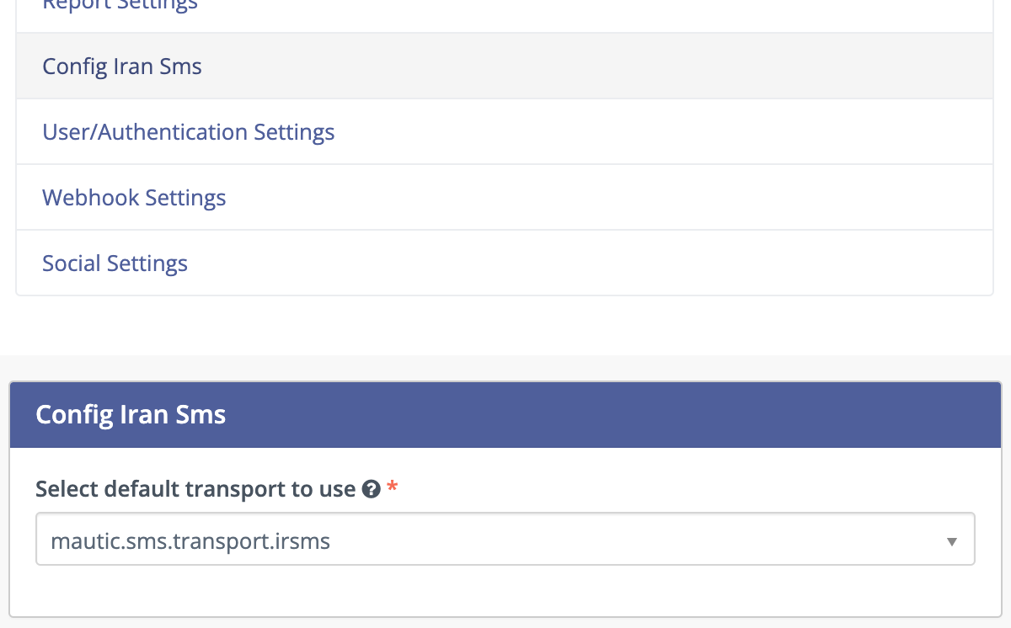Click the dropdown arrow in the transport selector
The width and height of the screenshot is (1011, 628).
point(951,541)
